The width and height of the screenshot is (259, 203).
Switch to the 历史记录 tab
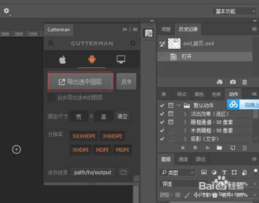pos(188,29)
